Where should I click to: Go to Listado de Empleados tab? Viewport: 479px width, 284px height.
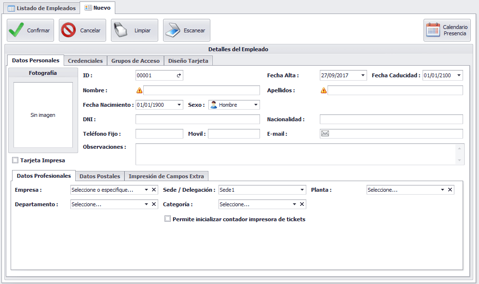click(x=41, y=8)
